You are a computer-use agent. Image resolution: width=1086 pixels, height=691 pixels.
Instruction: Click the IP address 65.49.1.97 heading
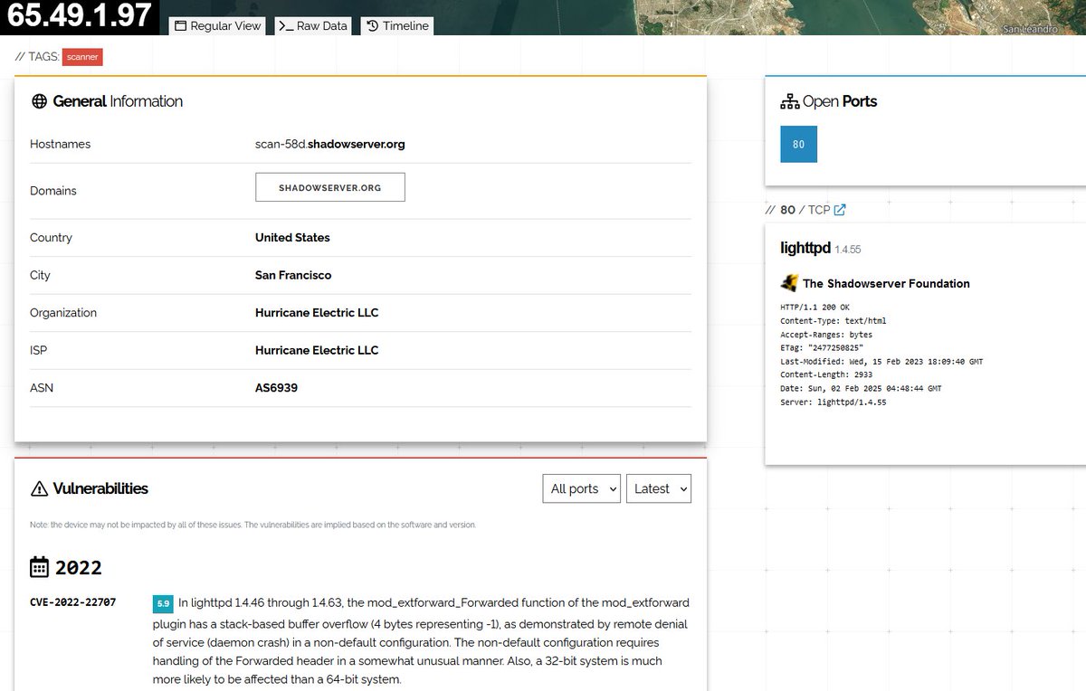(80, 16)
